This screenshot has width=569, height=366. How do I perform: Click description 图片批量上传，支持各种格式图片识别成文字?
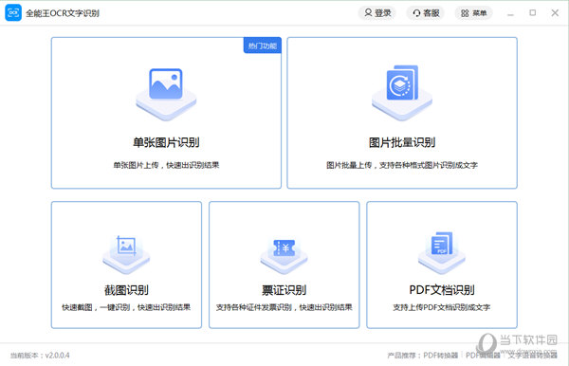(402, 165)
